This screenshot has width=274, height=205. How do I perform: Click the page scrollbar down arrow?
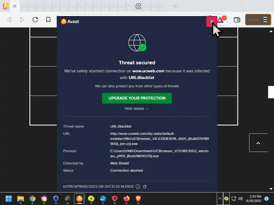[271, 189]
